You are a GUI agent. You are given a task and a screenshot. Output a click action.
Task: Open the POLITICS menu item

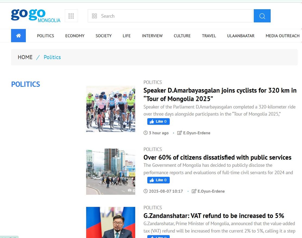click(x=45, y=36)
